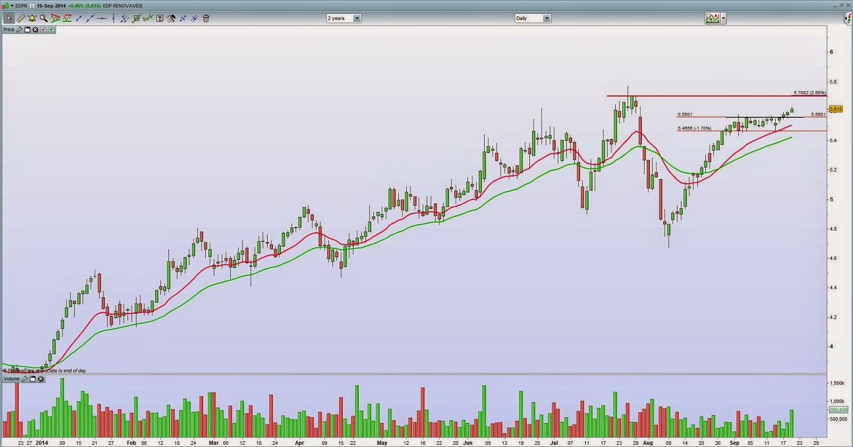This screenshot has width=853, height=447.
Task: Click the 5.7082 (2.66%) resistance label
Action: pyautogui.click(x=809, y=93)
